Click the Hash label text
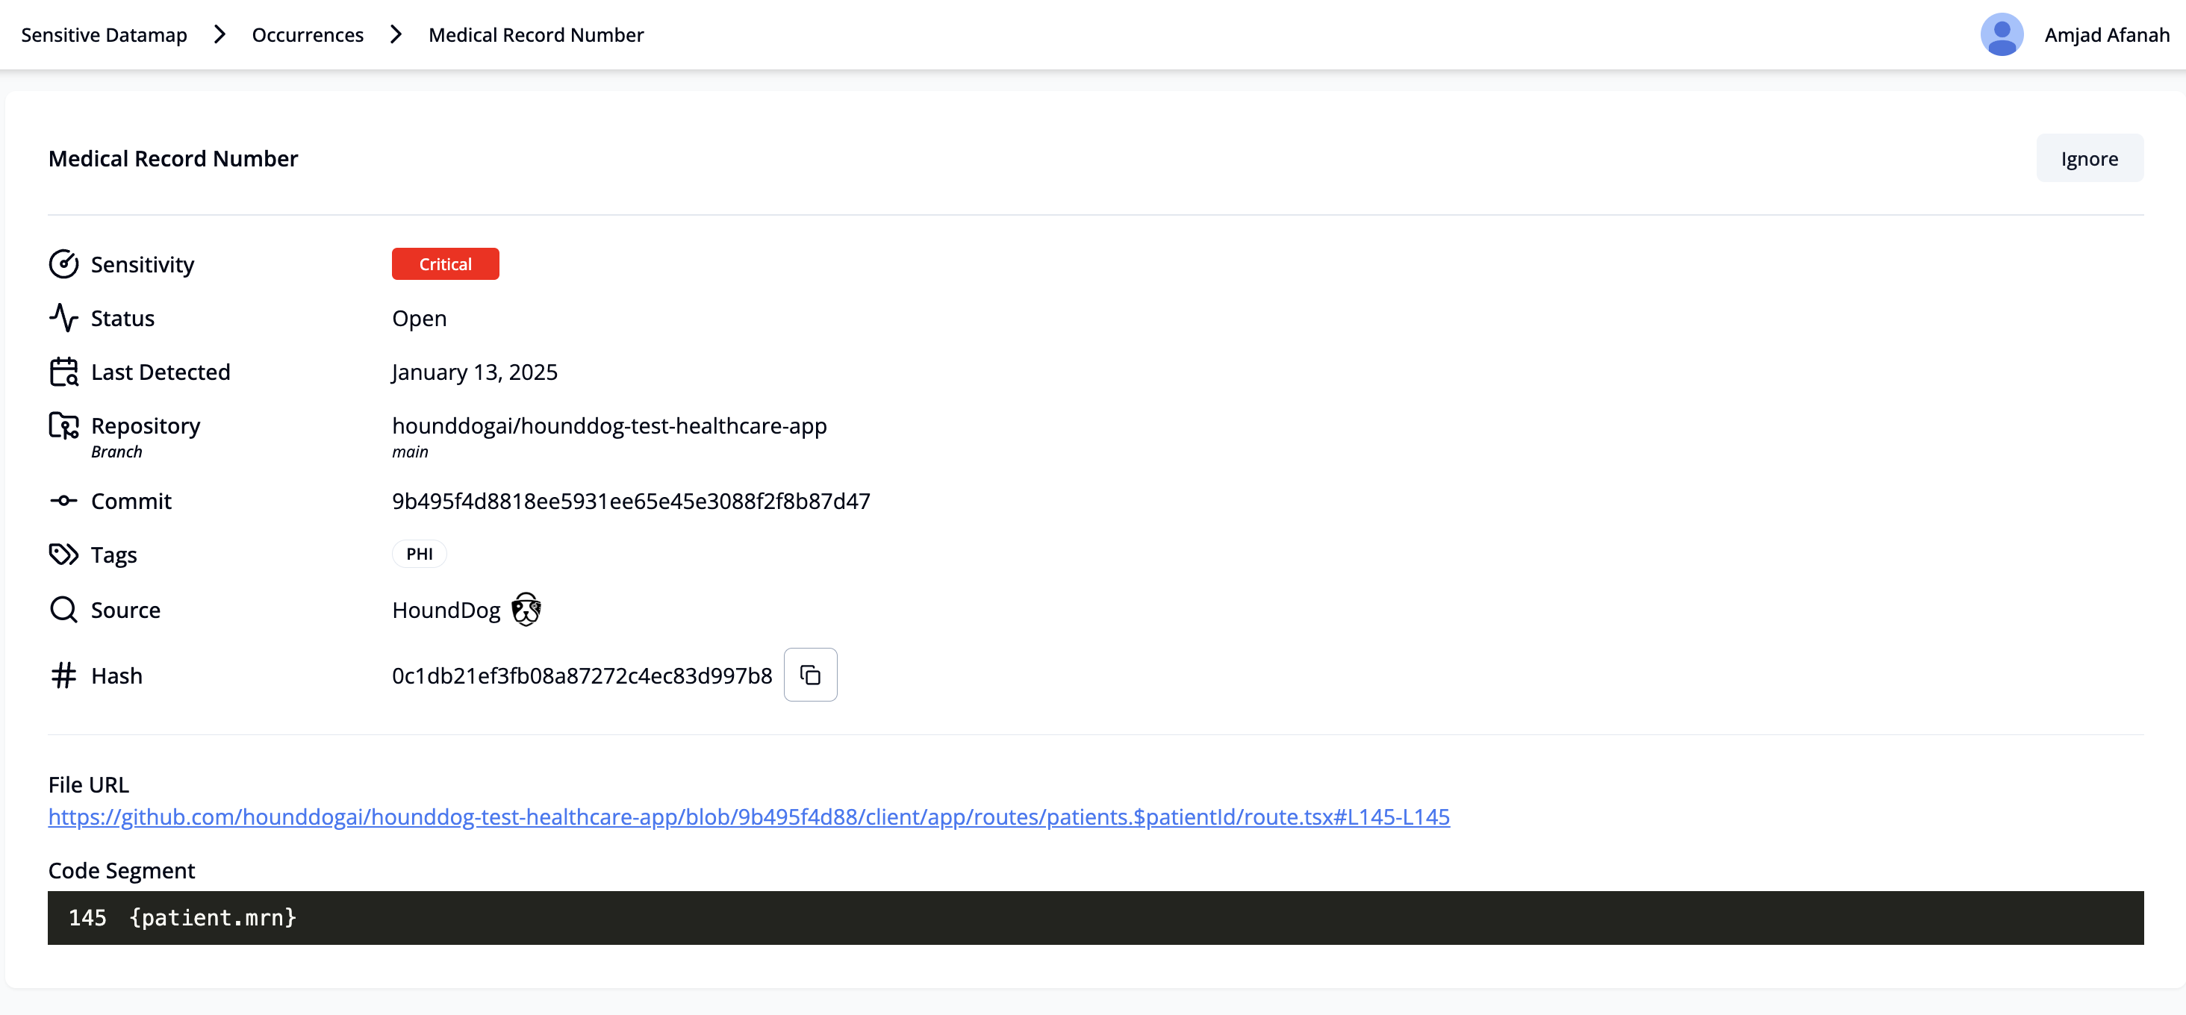This screenshot has width=2186, height=1015. click(x=116, y=676)
